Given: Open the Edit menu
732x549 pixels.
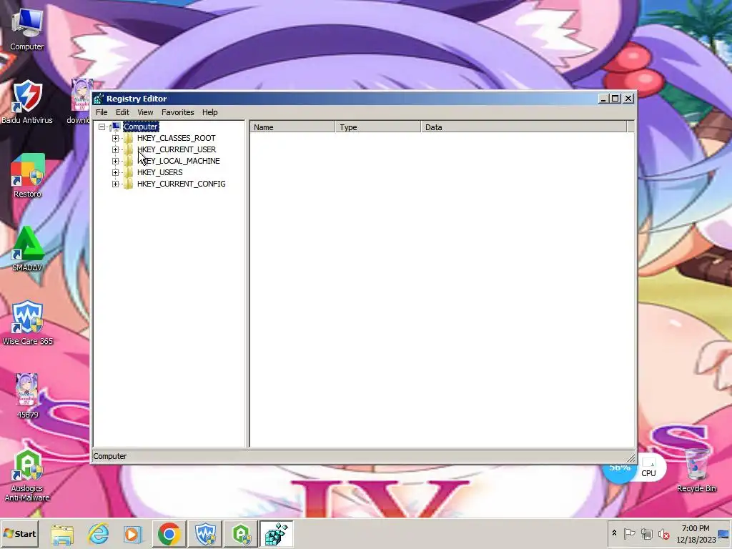Looking at the screenshot, I should tap(122, 112).
